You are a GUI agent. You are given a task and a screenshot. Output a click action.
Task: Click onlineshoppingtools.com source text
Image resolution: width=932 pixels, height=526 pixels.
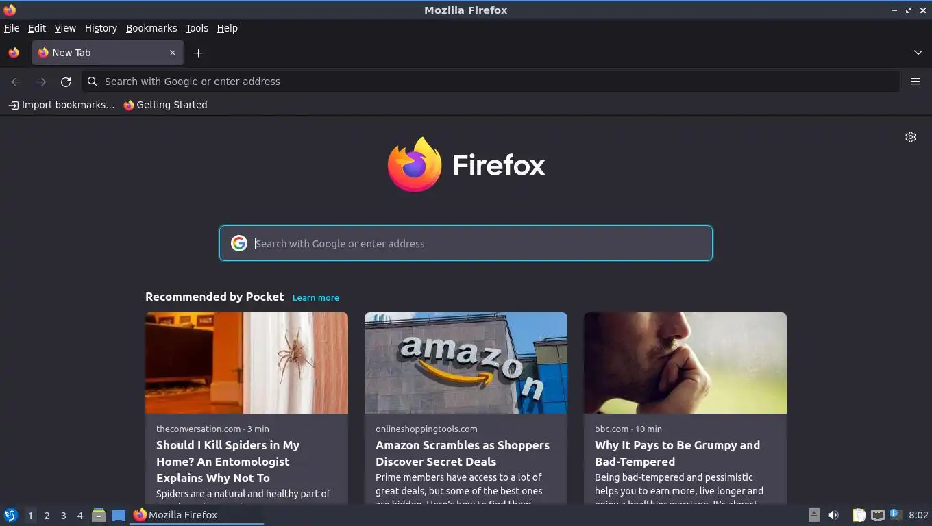point(426,429)
